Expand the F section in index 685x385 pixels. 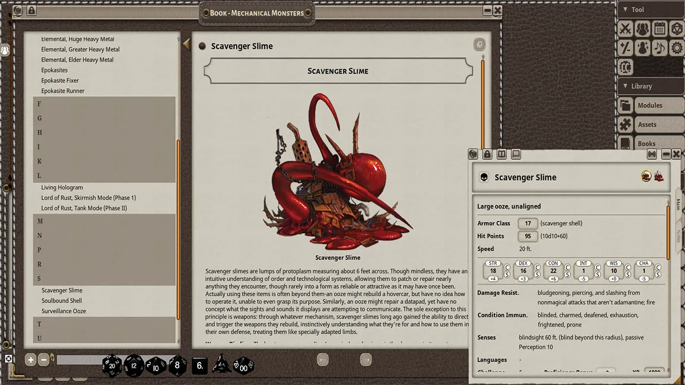point(104,104)
